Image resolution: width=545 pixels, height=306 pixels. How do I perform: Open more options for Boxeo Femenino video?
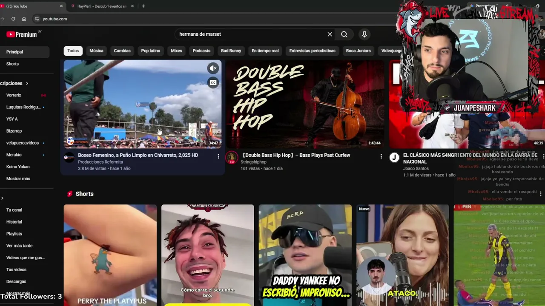coord(218,156)
